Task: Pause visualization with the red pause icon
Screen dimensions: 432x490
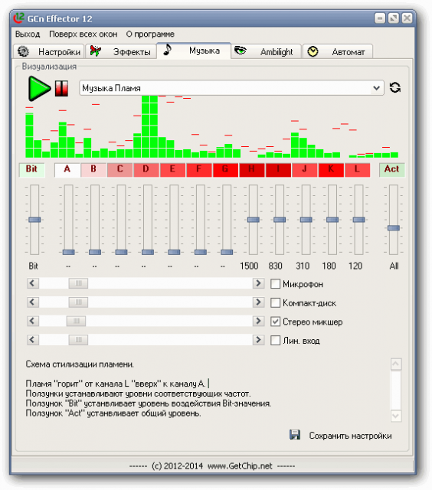Action: pos(61,89)
